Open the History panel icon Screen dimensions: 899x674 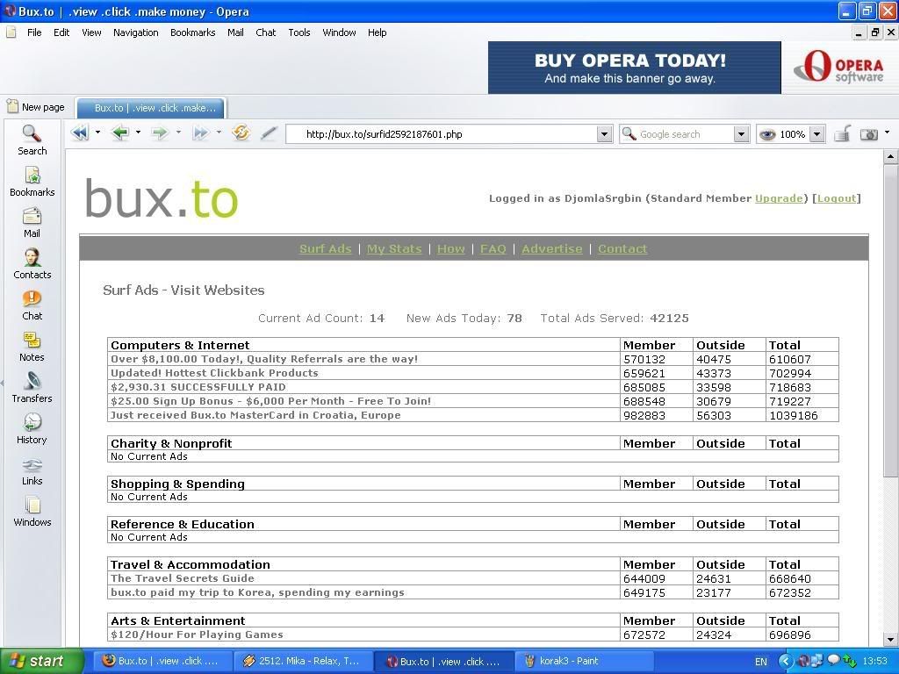point(32,428)
